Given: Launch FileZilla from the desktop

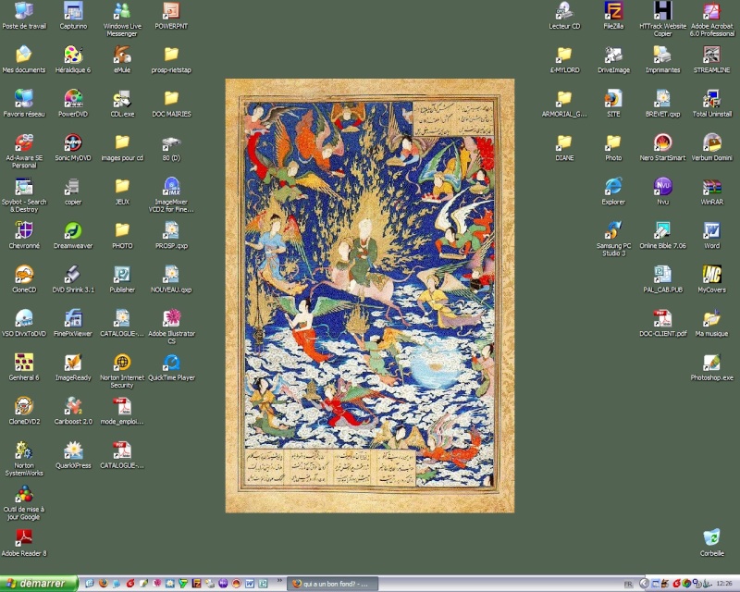Looking at the screenshot, I should click(x=613, y=15).
